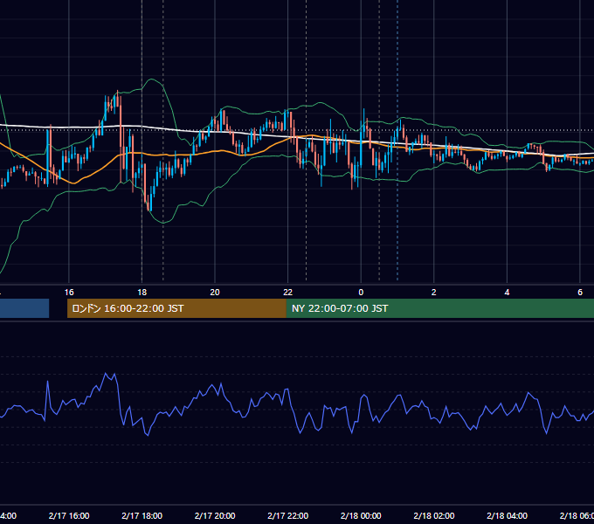Screen dimensions: 594x524
Task: Click the 18 hour label on the price chart axis
Action: tap(142, 293)
